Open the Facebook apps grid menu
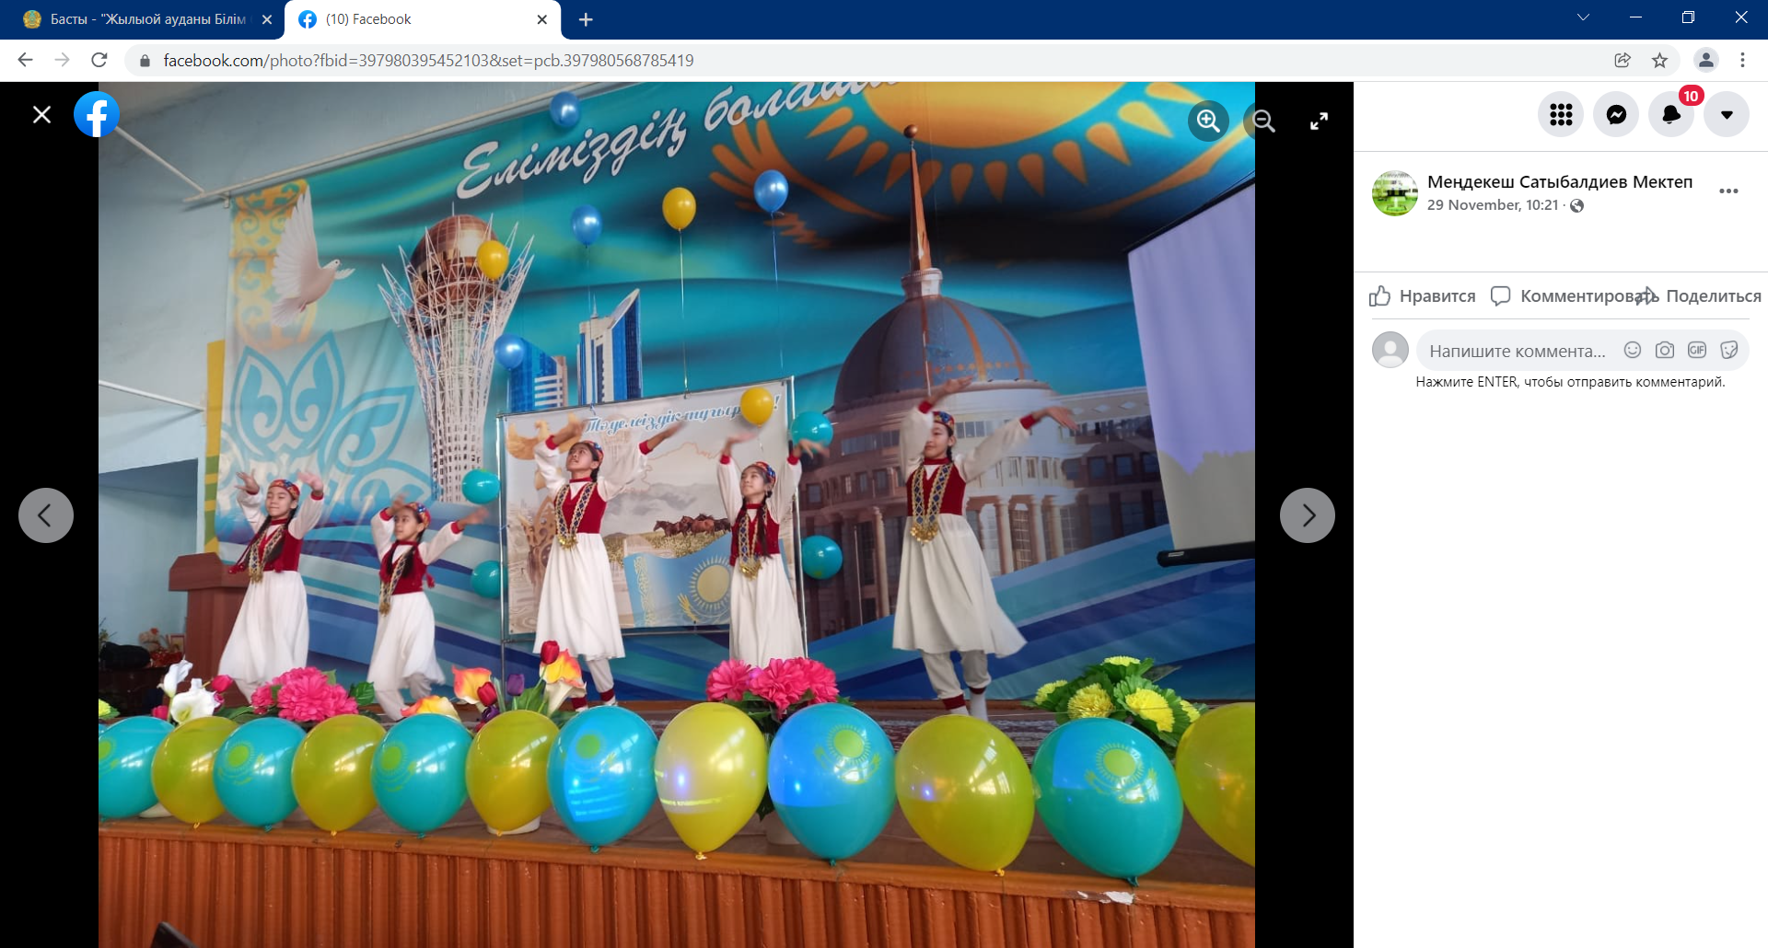The width and height of the screenshot is (1768, 948). point(1561,115)
